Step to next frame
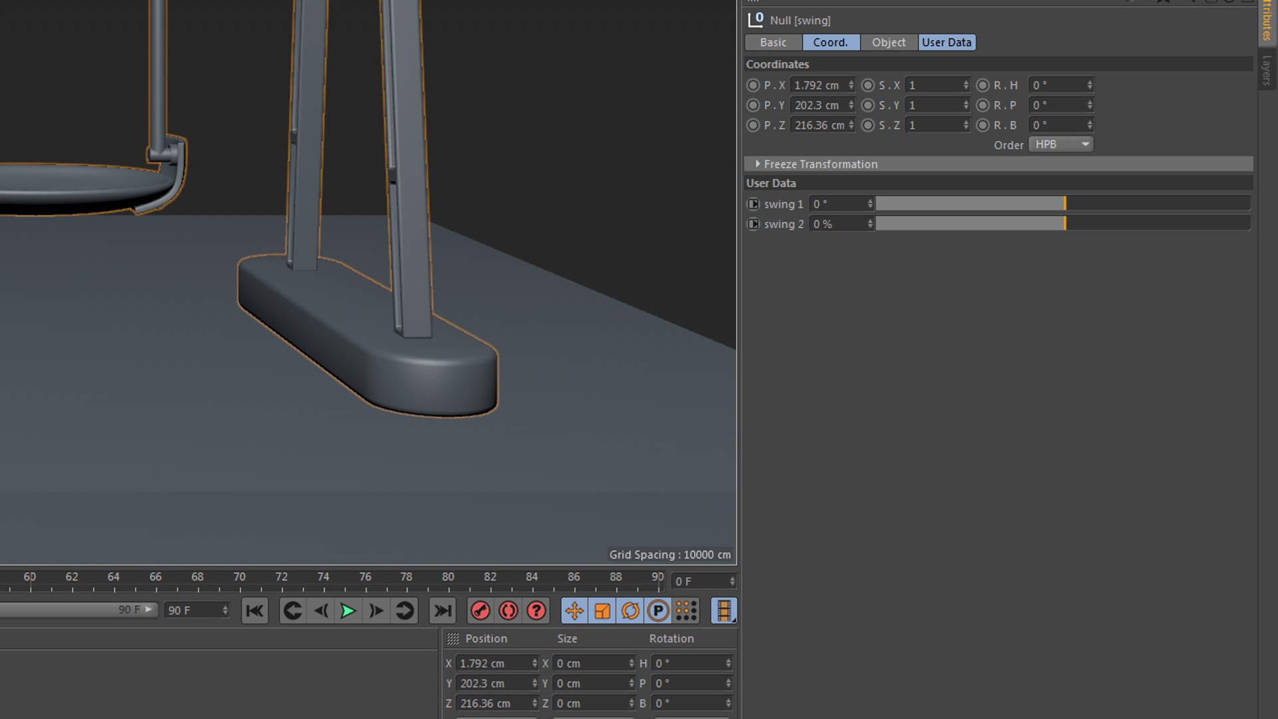The width and height of the screenshot is (1278, 719). click(376, 610)
